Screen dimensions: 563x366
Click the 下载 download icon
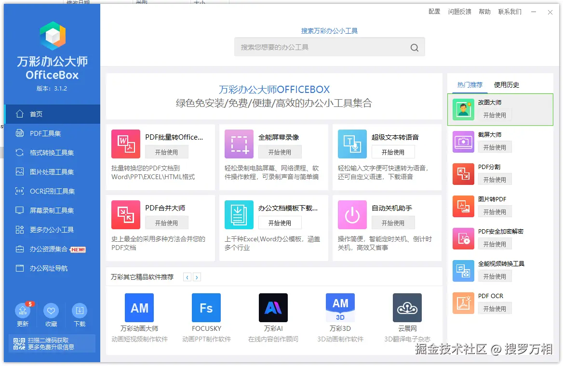pos(80,311)
